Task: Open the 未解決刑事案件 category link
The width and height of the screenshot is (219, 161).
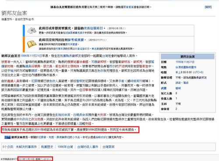Action: (26, 147)
